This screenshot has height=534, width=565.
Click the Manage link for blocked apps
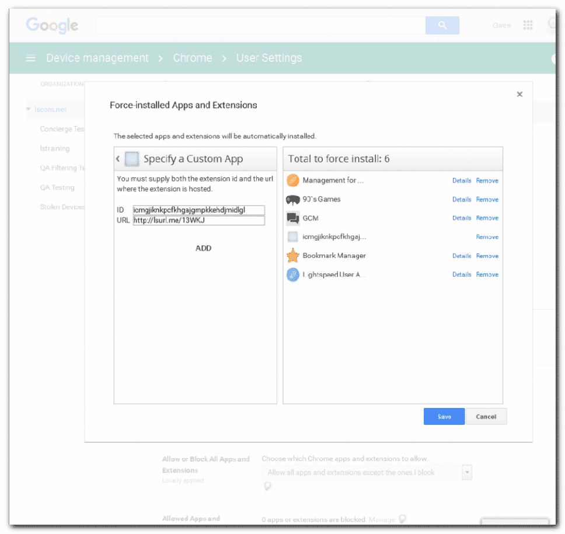click(382, 519)
